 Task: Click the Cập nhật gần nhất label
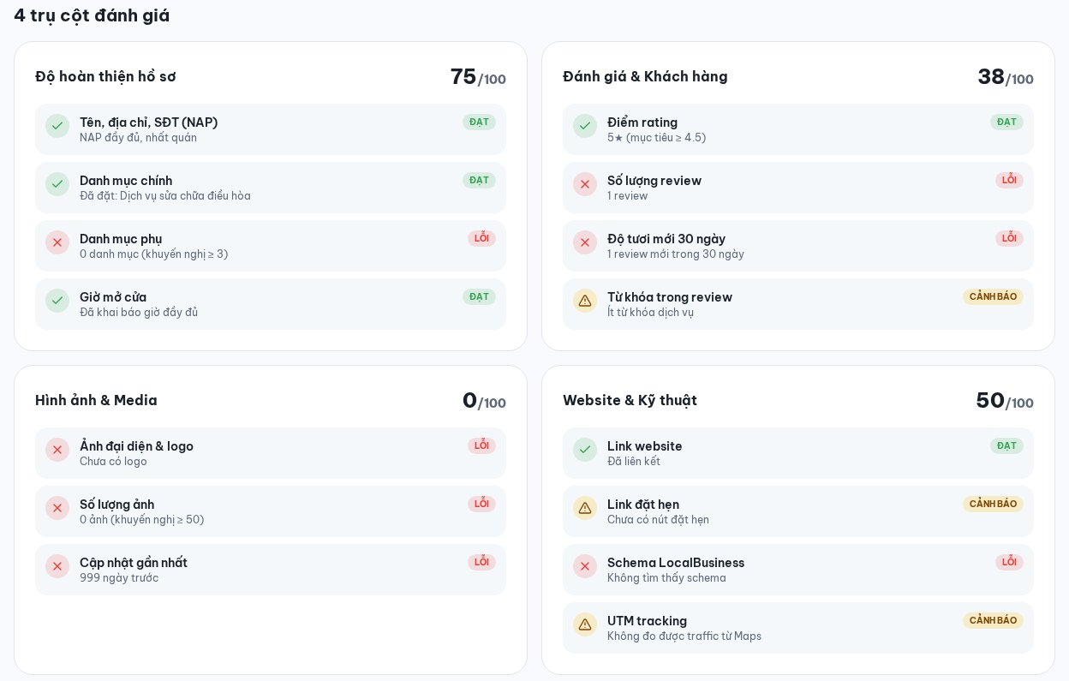(134, 563)
